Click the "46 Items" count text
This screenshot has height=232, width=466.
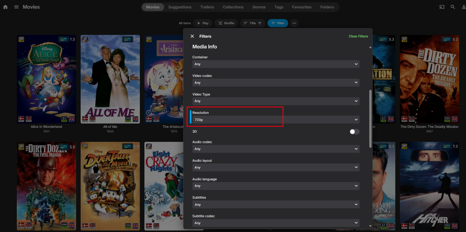click(x=185, y=23)
